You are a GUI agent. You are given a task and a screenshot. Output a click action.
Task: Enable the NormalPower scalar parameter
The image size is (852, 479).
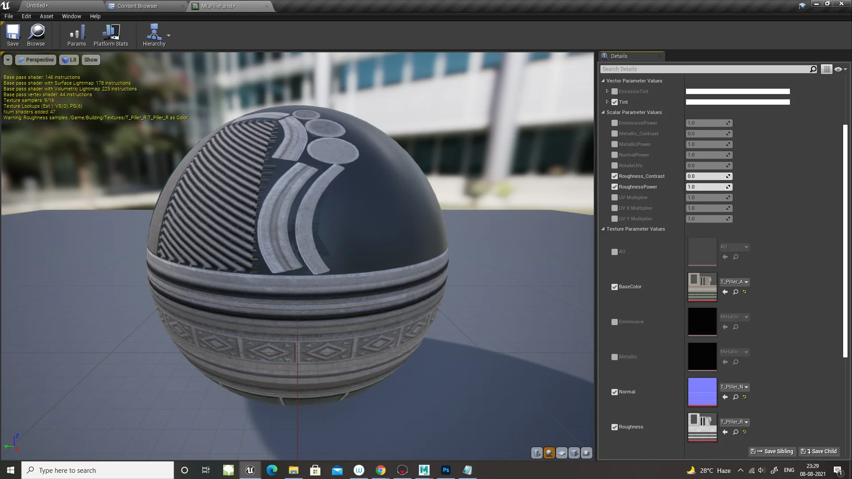pos(615,155)
